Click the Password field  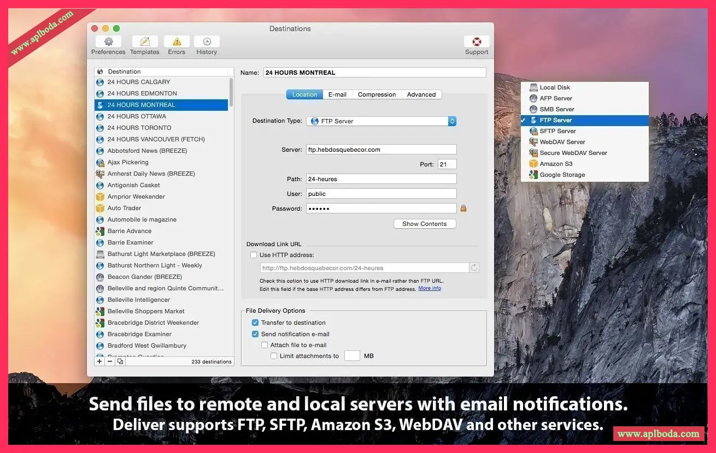(x=381, y=208)
